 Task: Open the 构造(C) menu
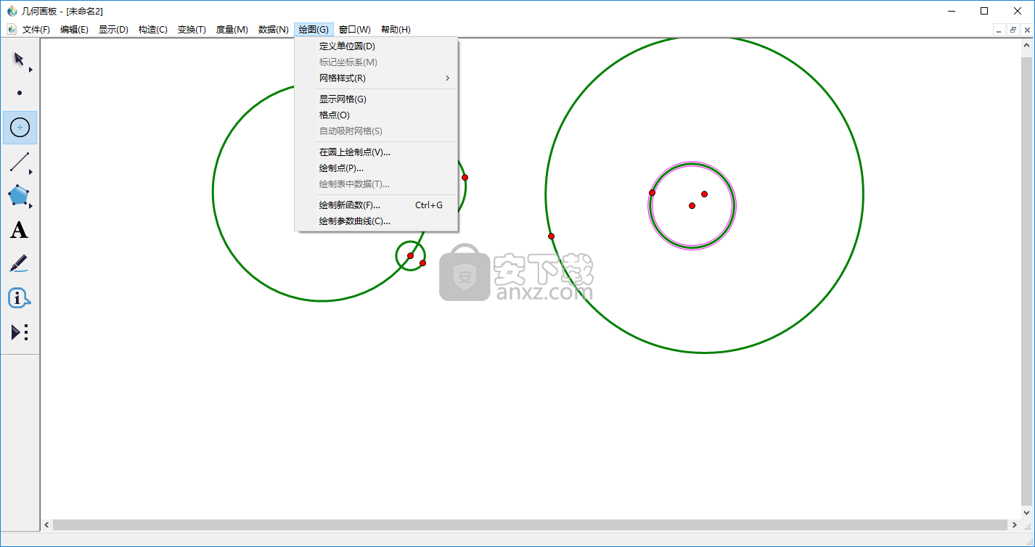(x=152, y=30)
